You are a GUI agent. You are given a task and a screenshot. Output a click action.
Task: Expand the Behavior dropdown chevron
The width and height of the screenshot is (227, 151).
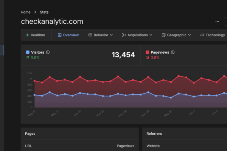click(x=111, y=35)
